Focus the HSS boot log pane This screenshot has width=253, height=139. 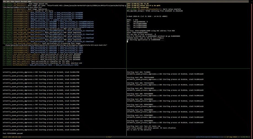click(x=64, y=36)
